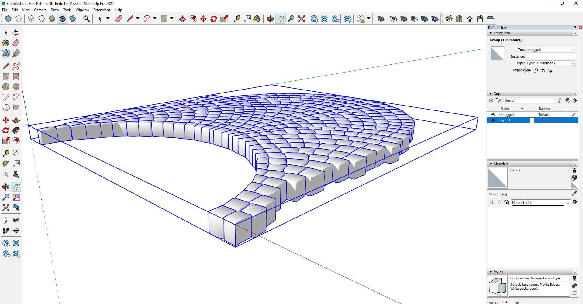The image size is (583, 304).
Task: Toggle the lock icon in Entity Info
Action: pos(536,70)
